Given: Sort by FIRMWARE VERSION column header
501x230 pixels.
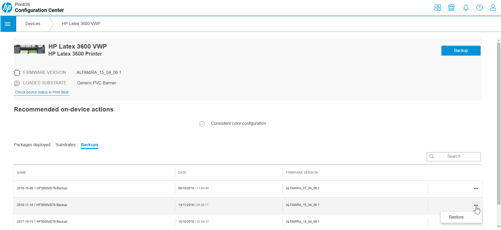Looking at the screenshot, I should [x=302, y=173].
